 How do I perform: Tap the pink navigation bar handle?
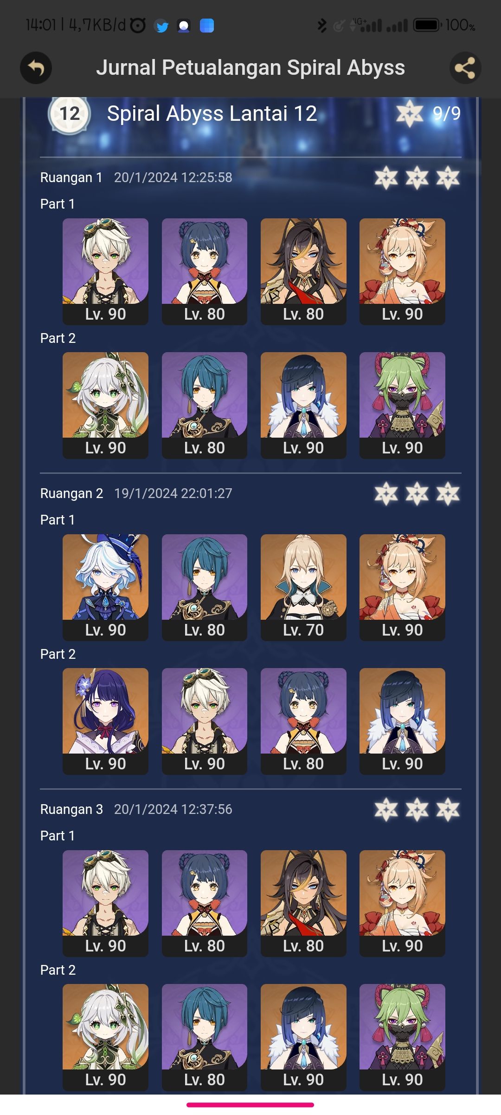pyautogui.click(x=250, y=1105)
